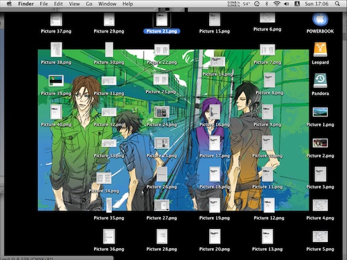This screenshot has height=260, width=347.
Task: Select the Picture 23.png file icon
Action: [x=161, y=79]
